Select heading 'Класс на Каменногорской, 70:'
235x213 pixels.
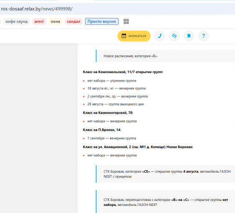point(108,113)
